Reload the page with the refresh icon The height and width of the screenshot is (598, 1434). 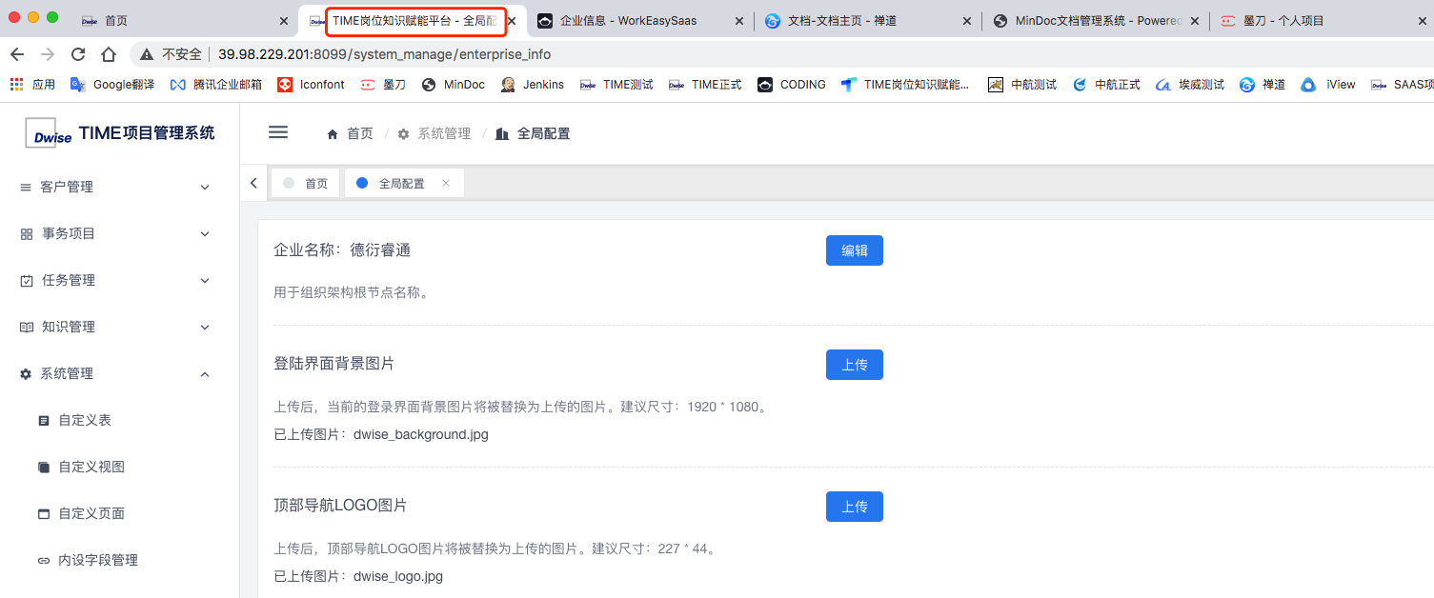78,54
